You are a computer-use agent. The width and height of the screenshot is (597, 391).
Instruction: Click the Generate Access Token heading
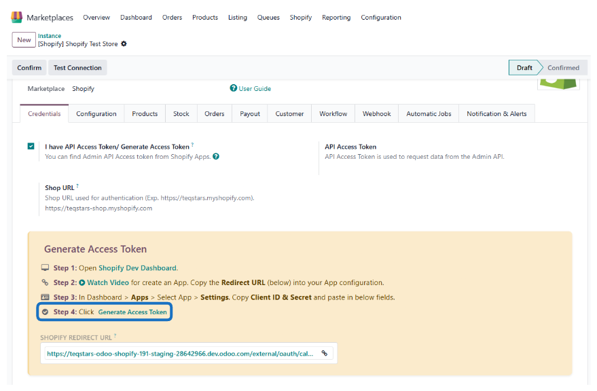tap(96, 249)
